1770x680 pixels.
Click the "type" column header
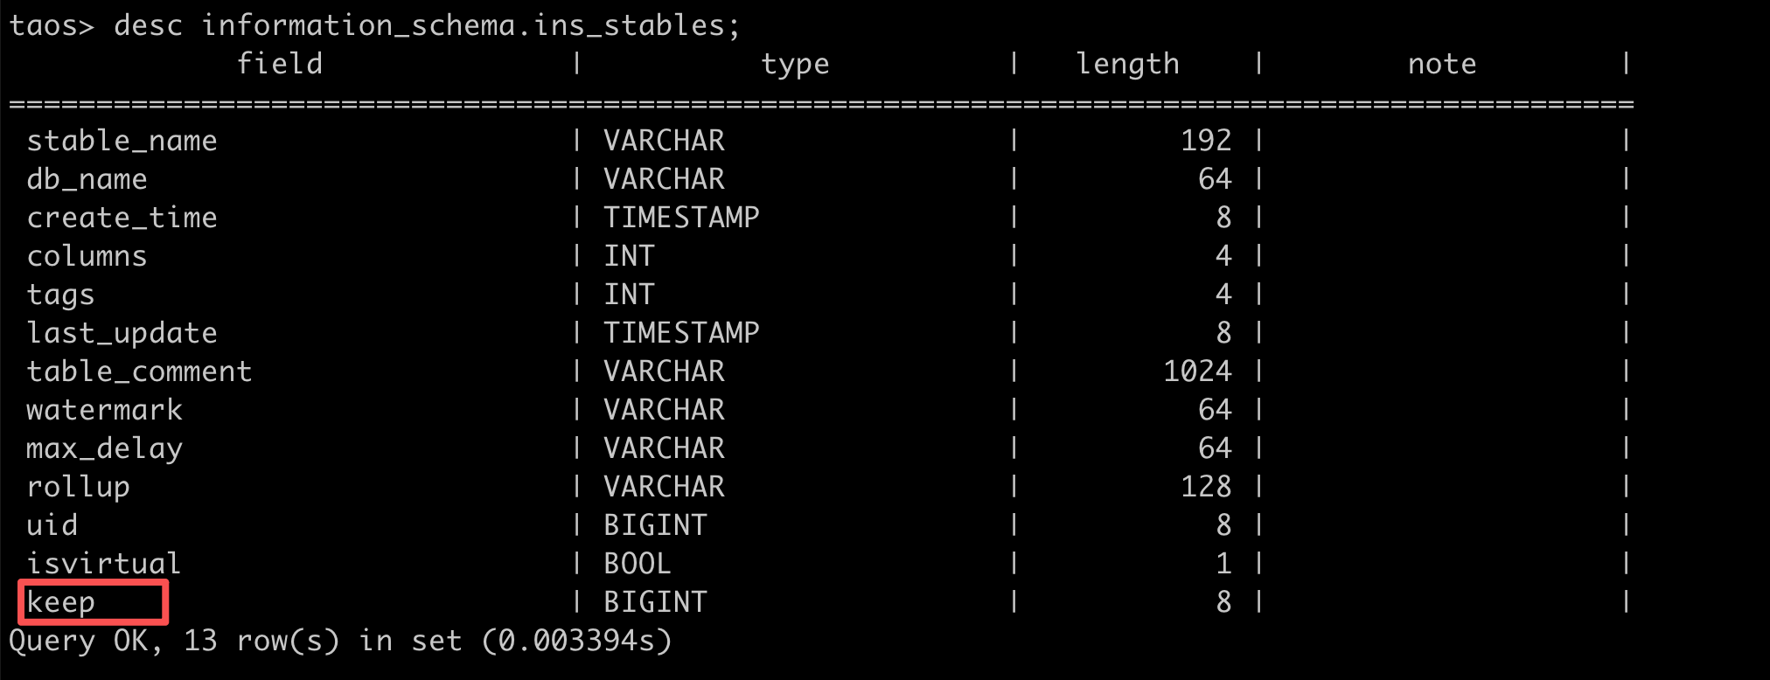pyautogui.click(x=795, y=64)
